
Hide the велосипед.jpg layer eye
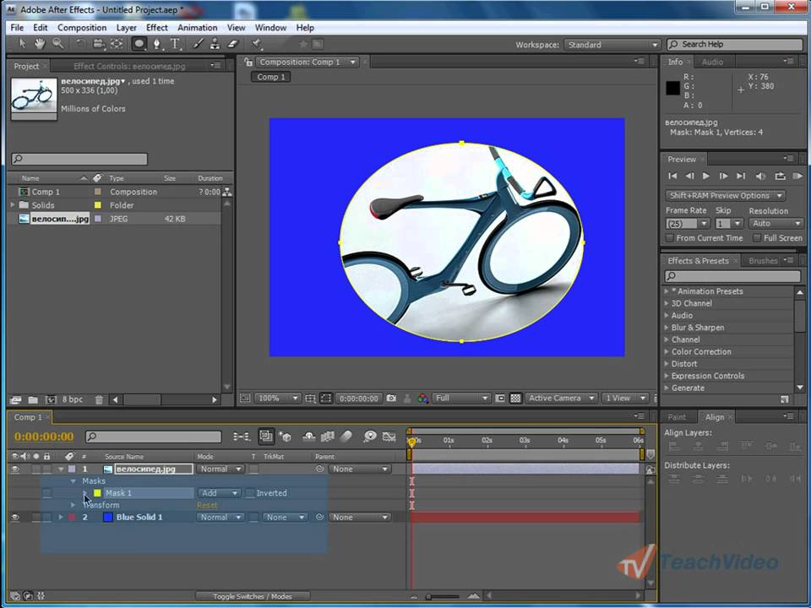(15, 469)
